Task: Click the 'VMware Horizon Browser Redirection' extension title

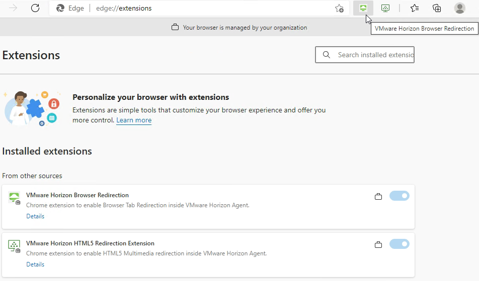Action: coord(77,195)
